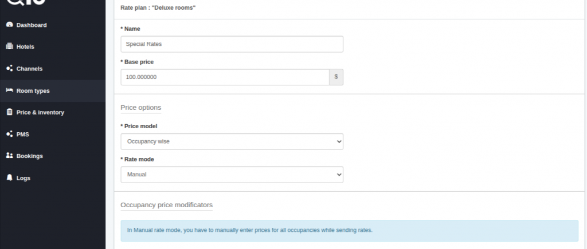Click the Price & inventory clipboard icon

tap(10, 112)
